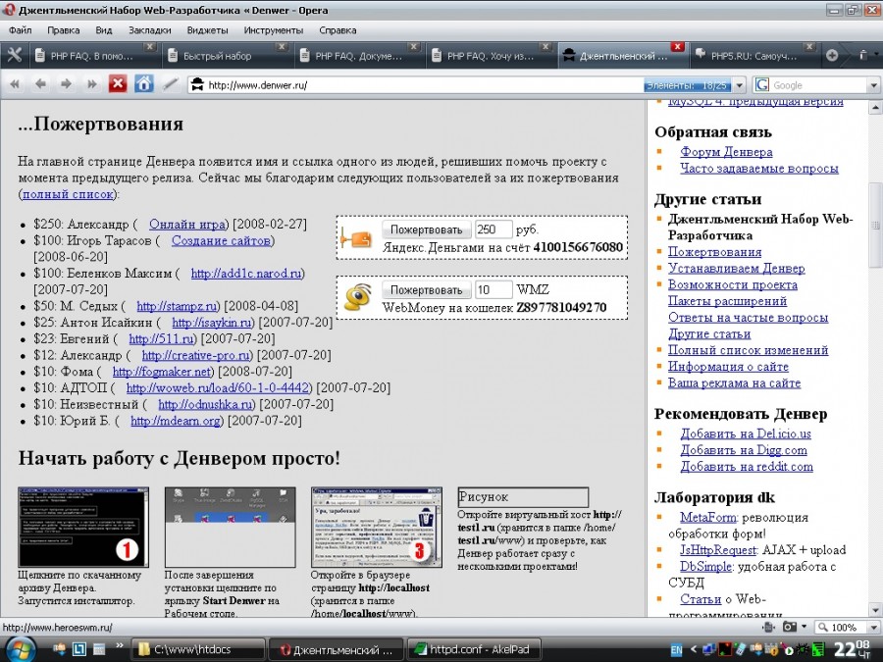
Task: Click Пожертвовать button for Яндекс.Деньги
Action: [x=427, y=229]
